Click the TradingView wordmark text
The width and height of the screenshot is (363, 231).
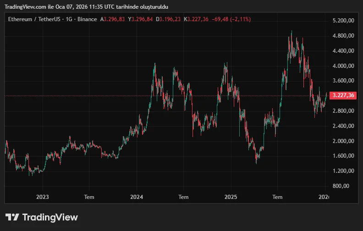tap(50, 217)
